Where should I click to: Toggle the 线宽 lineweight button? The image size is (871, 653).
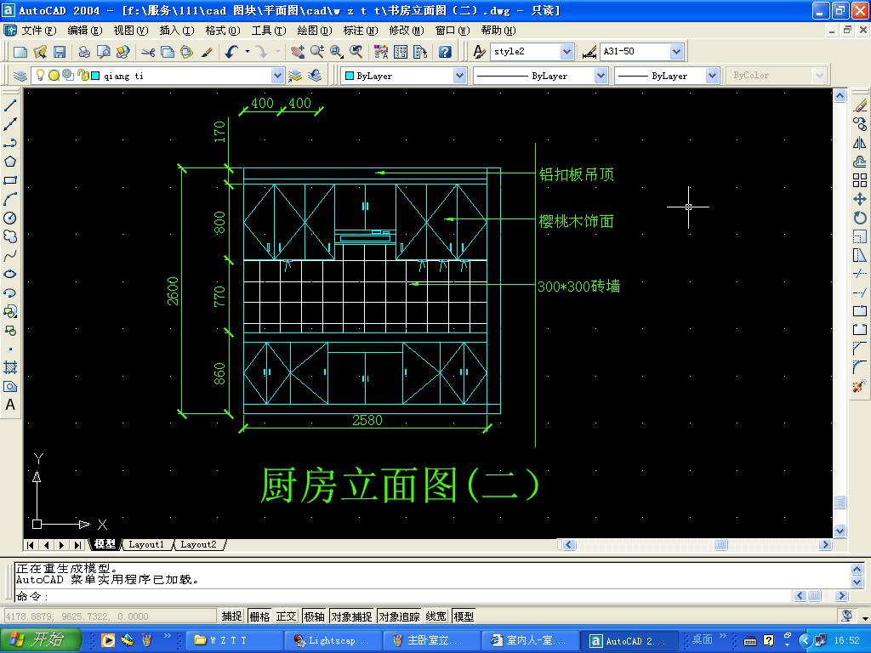(x=436, y=616)
